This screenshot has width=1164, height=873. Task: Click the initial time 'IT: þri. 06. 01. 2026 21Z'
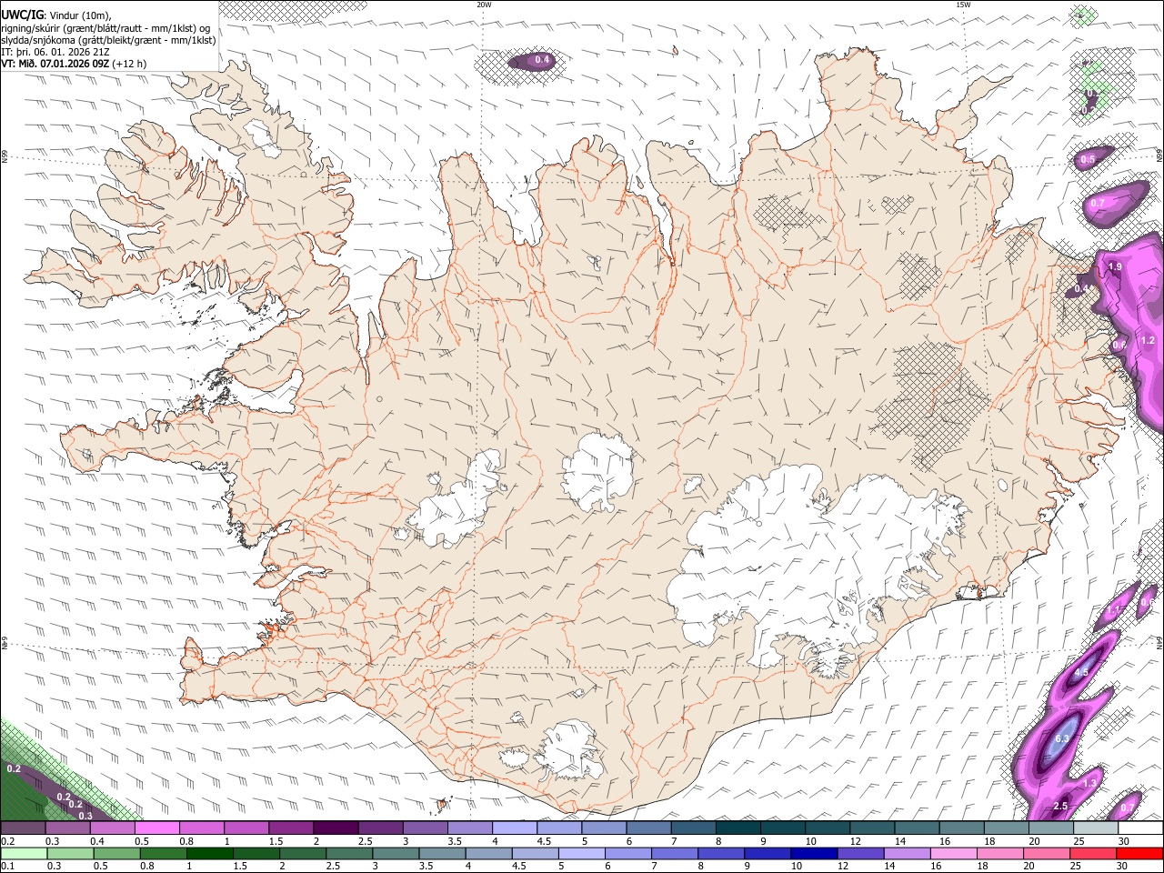[x=55, y=52]
